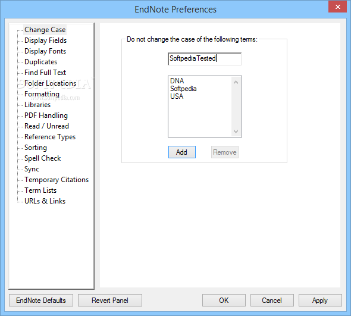Select Sorting preferences
The width and height of the screenshot is (351, 316).
[36, 148]
